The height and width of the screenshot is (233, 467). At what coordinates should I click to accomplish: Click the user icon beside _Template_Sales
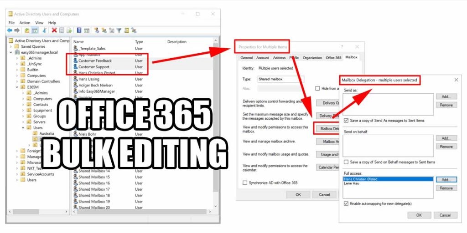coord(75,48)
